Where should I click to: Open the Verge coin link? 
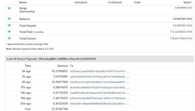coord(23,8)
